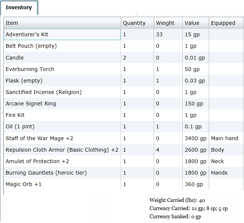Image resolution: width=244 pixels, height=223 pixels.
Task: Sort by the Item column header
Action: 12,23
